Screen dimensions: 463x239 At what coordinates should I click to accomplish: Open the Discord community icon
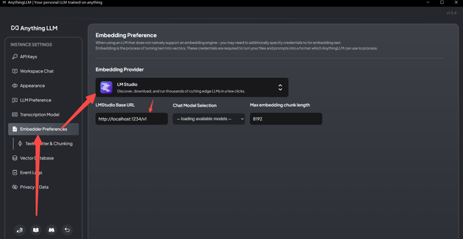51,230
